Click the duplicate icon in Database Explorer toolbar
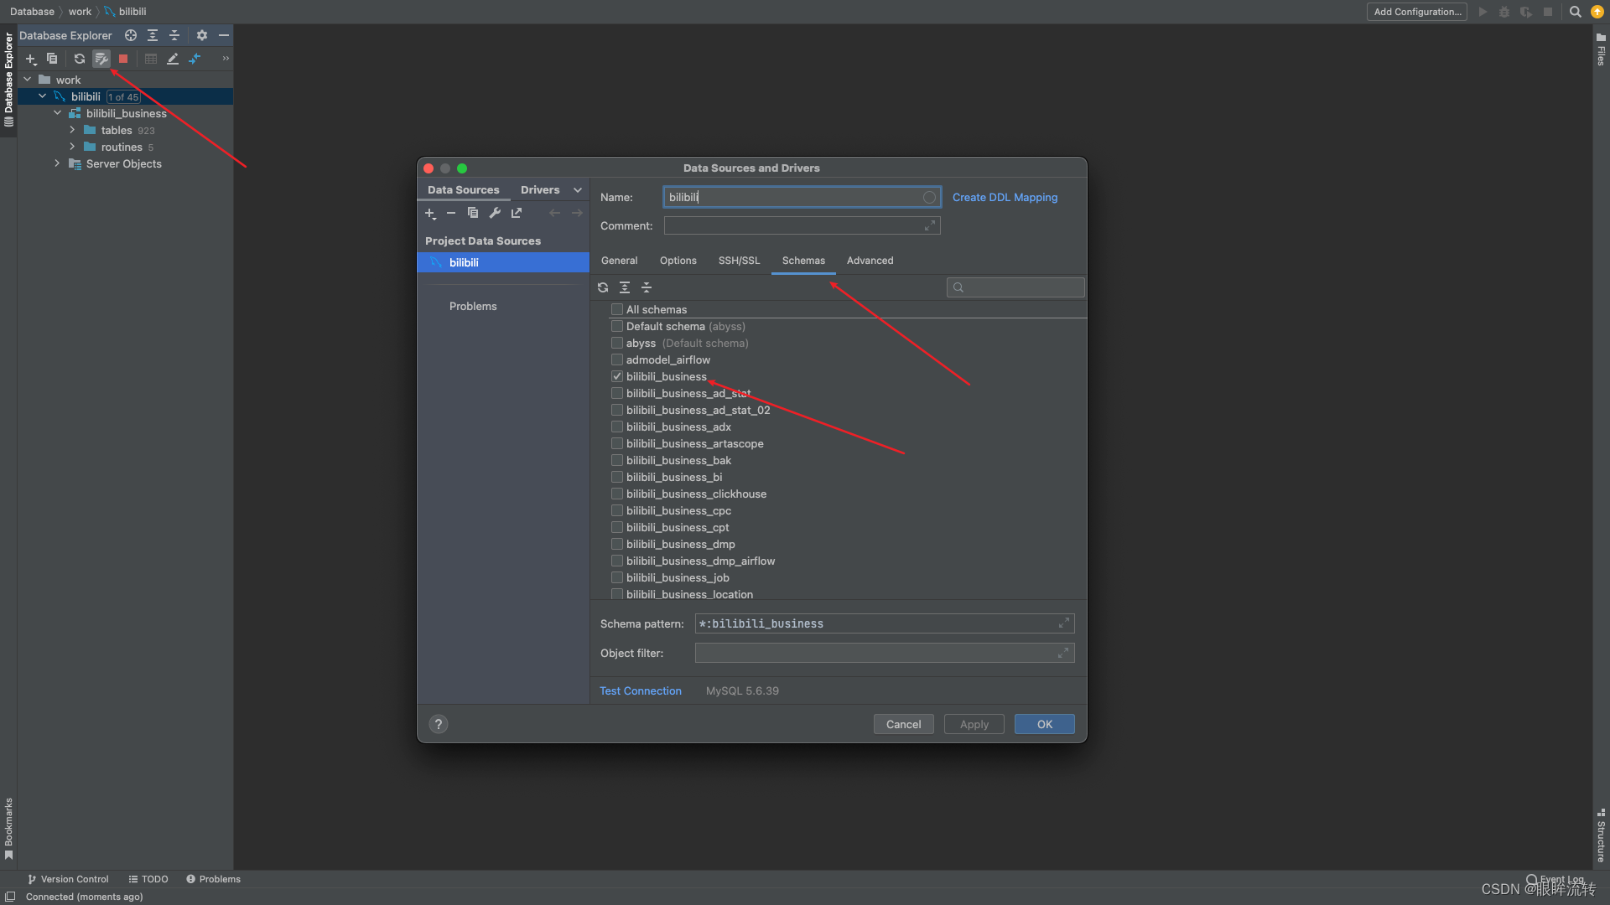Image resolution: width=1610 pixels, height=905 pixels. click(52, 59)
